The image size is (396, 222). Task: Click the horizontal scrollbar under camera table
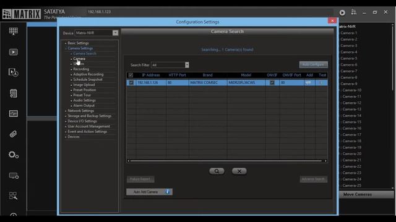[226, 161]
